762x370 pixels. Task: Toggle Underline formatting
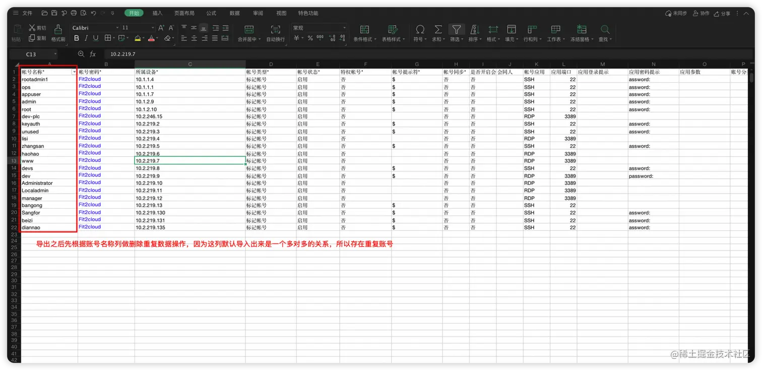pyautogui.click(x=96, y=38)
